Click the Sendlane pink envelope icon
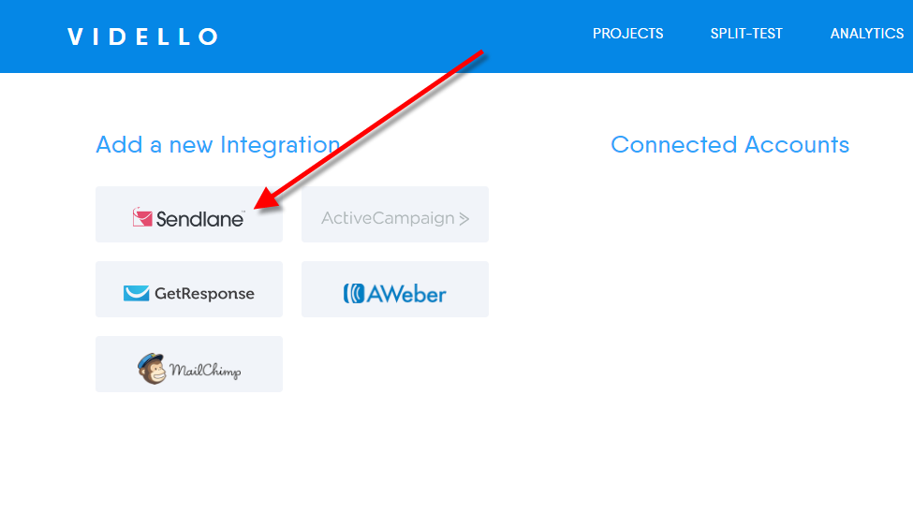Viewport: 913px width, 512px height. tap(142, 217)
